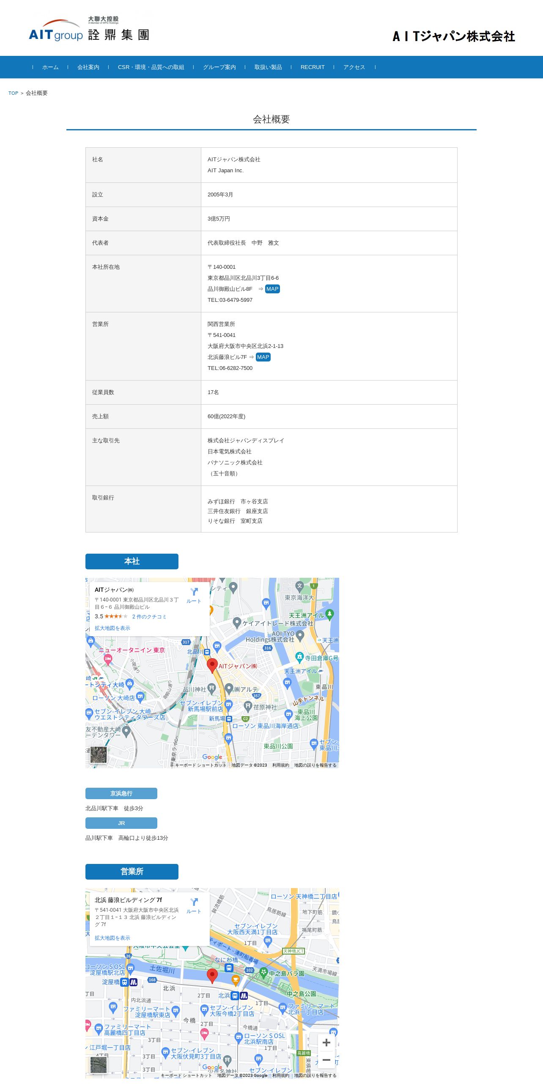The image size is (543, 1087).
Task: Click the ニューオータニイン東京 hotel marker
Action: coord(108,659)
